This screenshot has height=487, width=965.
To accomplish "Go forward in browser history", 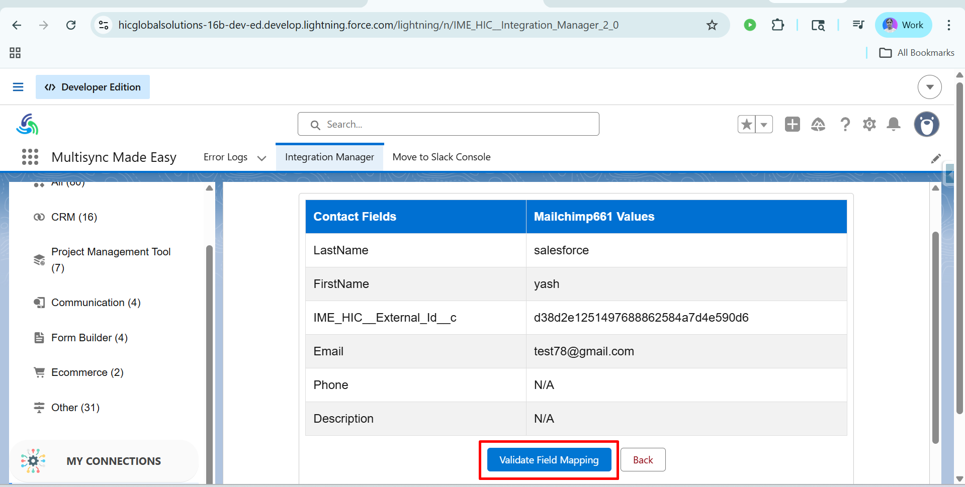I will (44, 25).
